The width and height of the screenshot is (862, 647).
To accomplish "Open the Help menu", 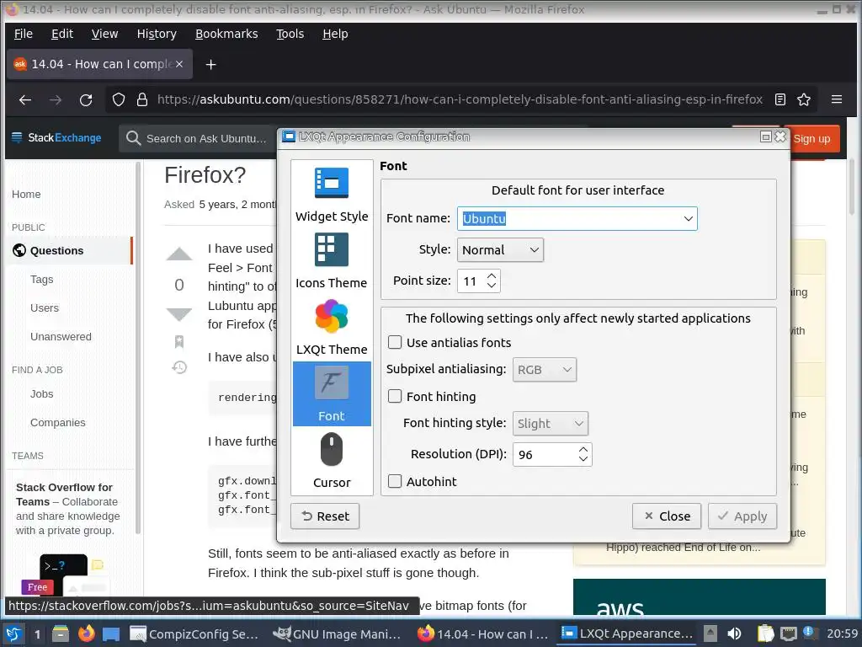I will [x=335, y=34].
